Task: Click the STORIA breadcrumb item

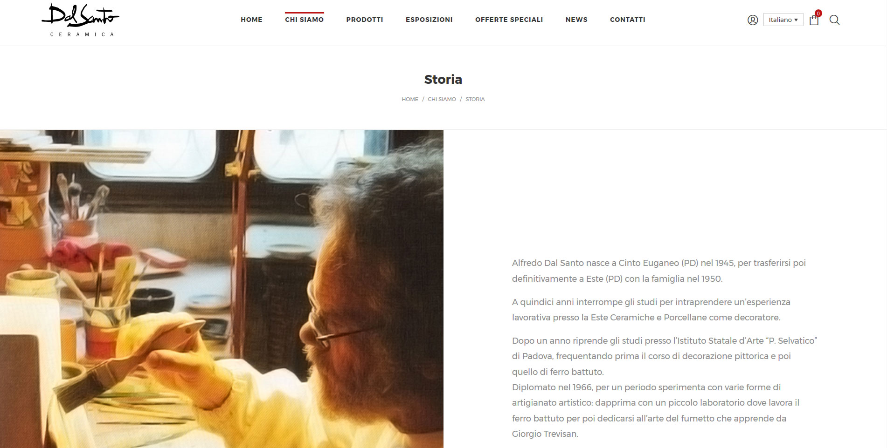Action: coord(475,99)
